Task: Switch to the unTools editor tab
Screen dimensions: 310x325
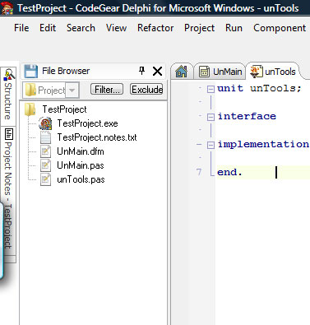Action: pyautogui.click(x=273, y=72)
